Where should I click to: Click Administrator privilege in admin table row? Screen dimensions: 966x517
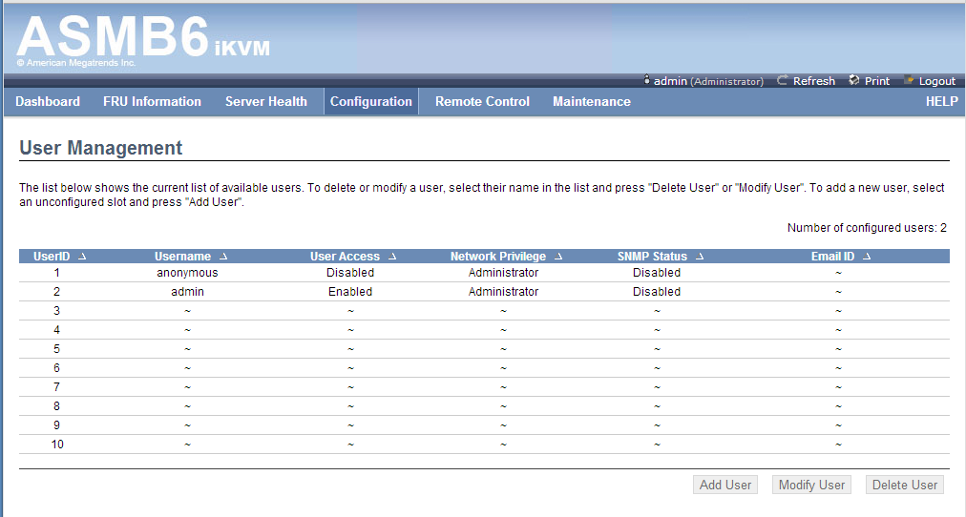[x=503, y=292]
